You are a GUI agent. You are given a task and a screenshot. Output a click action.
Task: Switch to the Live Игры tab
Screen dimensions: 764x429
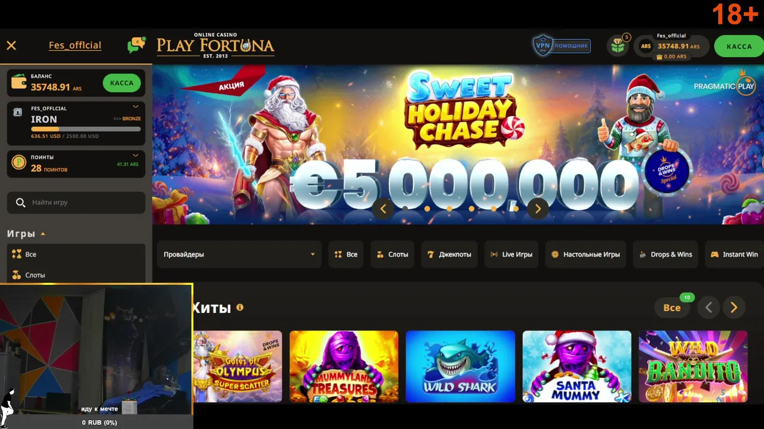point(512,254)
